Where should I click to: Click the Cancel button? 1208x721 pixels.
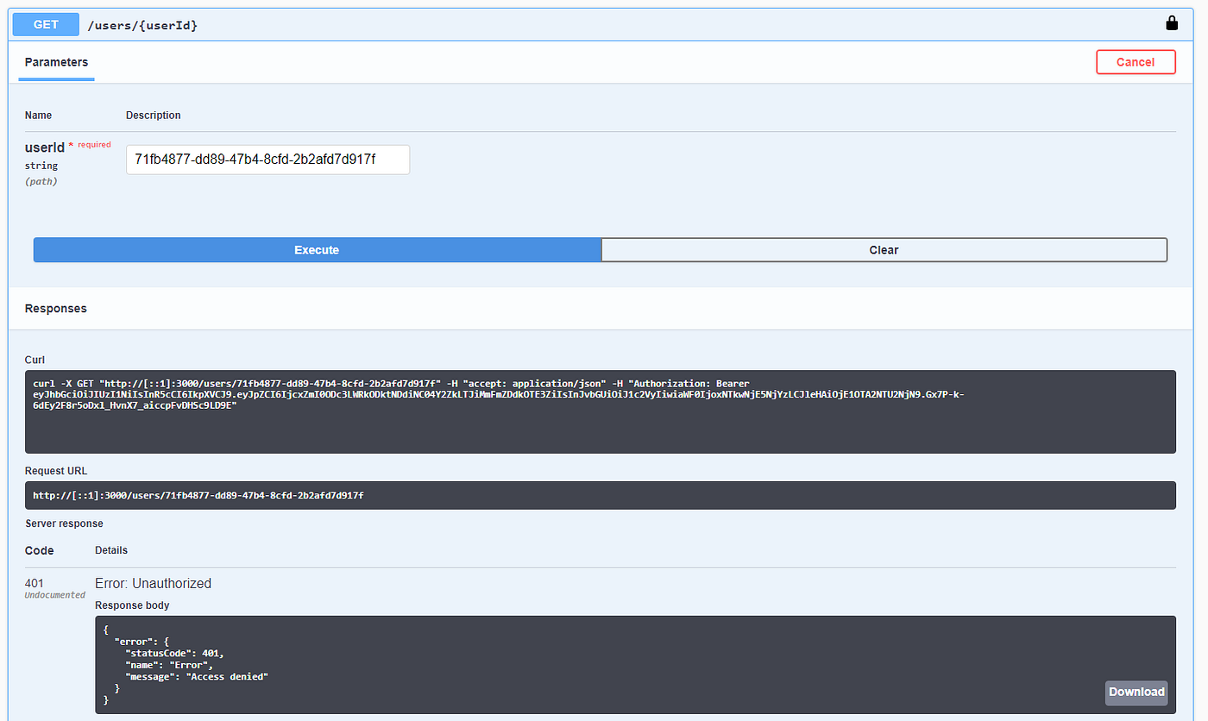click(1136, 61)
